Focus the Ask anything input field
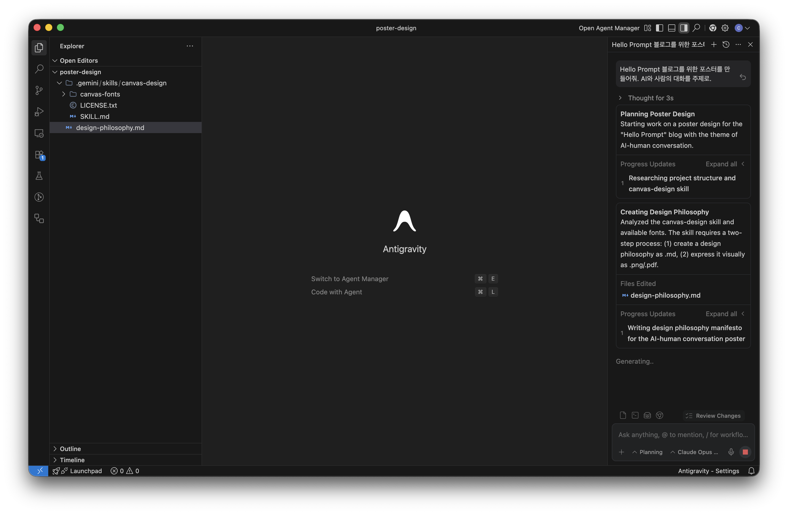The width and height of the screenshot is (788, 514). pos(683,435)
